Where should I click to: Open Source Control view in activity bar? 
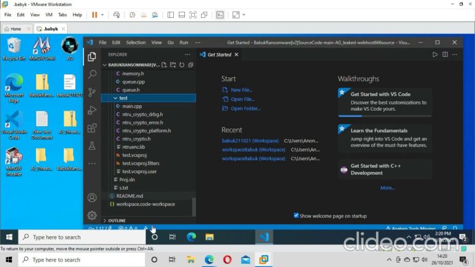(x=92, y=92)
